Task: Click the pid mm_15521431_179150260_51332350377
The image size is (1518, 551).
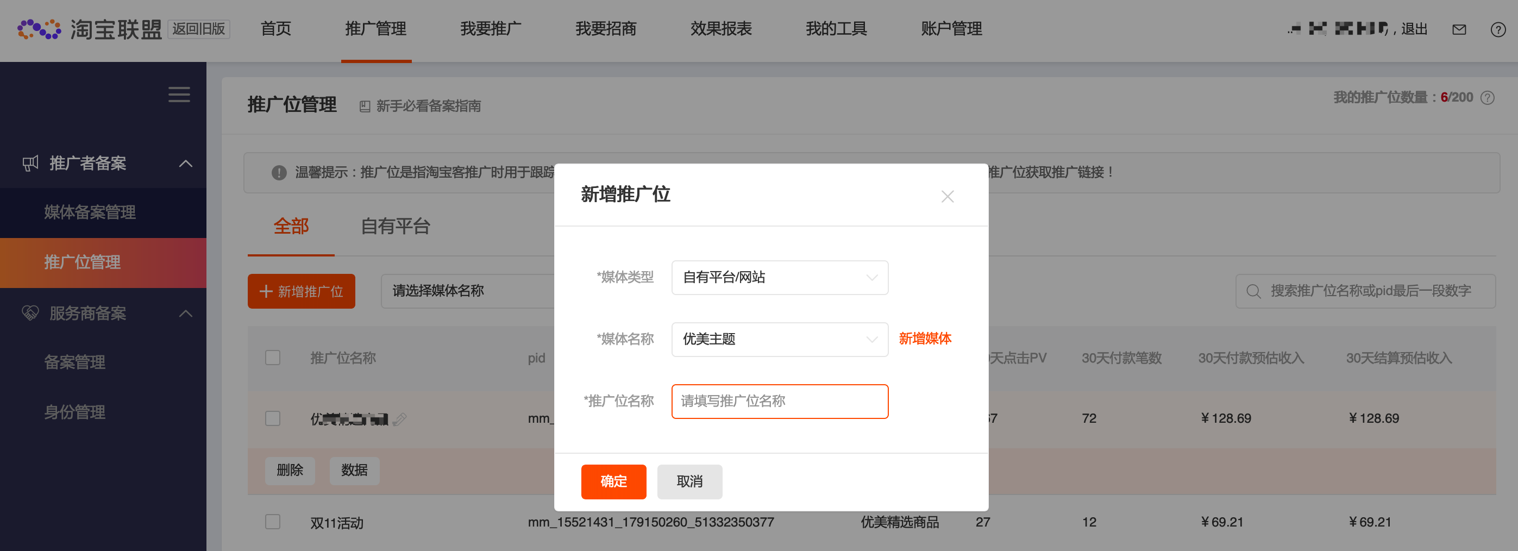Action: coord(650,522)
